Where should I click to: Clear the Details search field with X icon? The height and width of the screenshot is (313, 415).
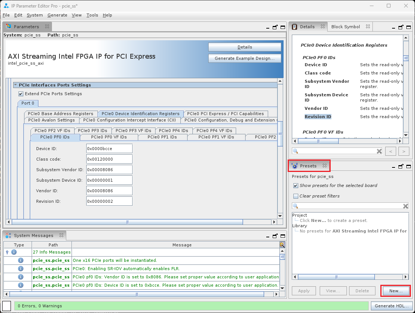click(x=379, y=151)
